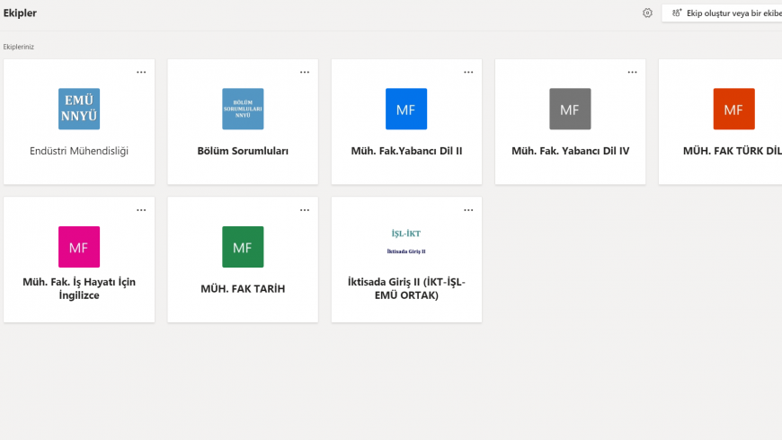This screenshot has height=440, width=782.
Task: Open İktisada Giriş II (İKT-İŞL-EMÜ ORTAK) title
Action: (406, 288)
